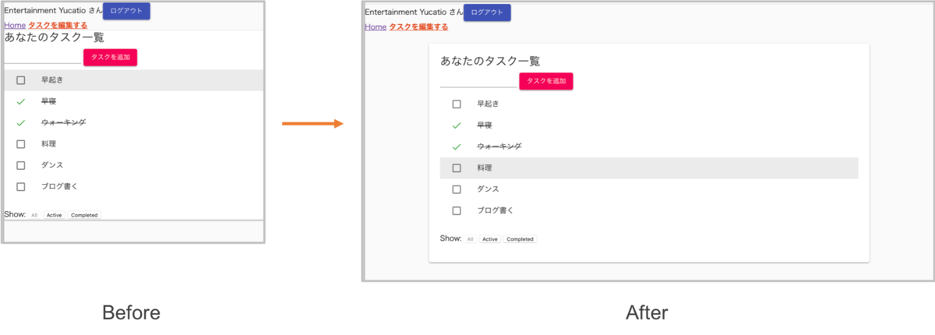The image size is (935, 335).
Task: Click あなたのタスク一覧 heading in After screenshot
Action: coord(490,61)
